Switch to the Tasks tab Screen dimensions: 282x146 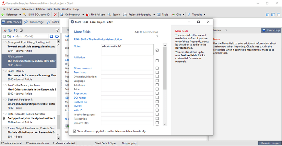click(53, 22)
